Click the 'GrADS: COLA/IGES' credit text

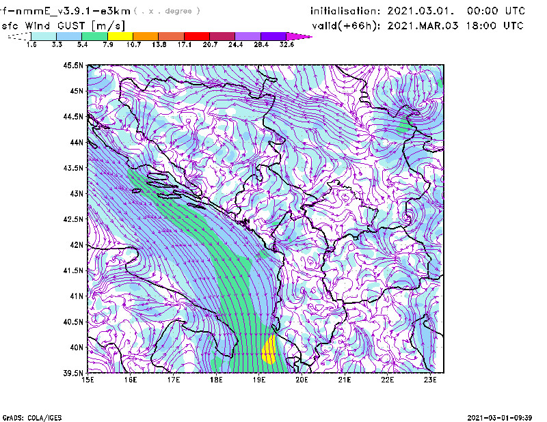click(32, 418)
